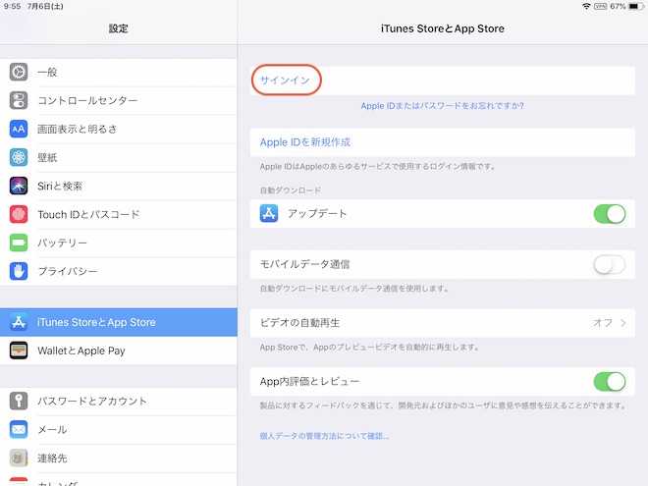Select 壁紙 menu item

[119, 157]
